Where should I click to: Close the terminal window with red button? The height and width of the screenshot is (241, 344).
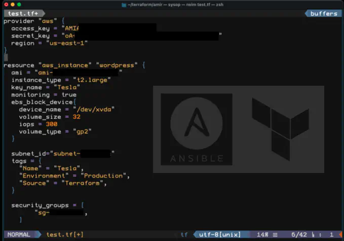[6, 5]
